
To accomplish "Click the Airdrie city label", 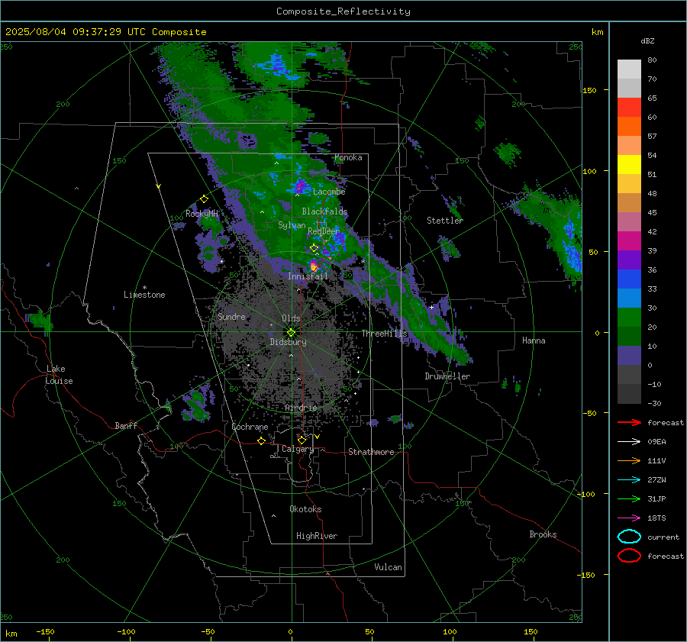I will pyautogui.click(x=301, y=408).
